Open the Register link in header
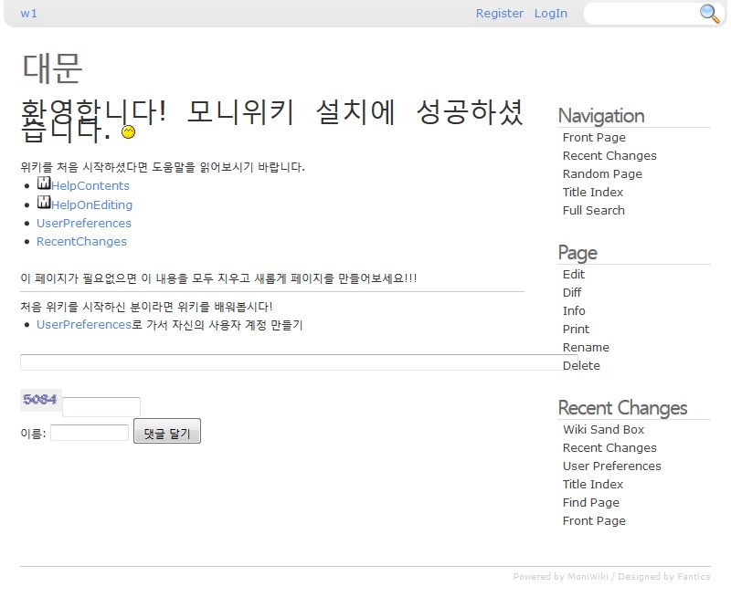Screen dimensions: 731x597 pos(500,14)
